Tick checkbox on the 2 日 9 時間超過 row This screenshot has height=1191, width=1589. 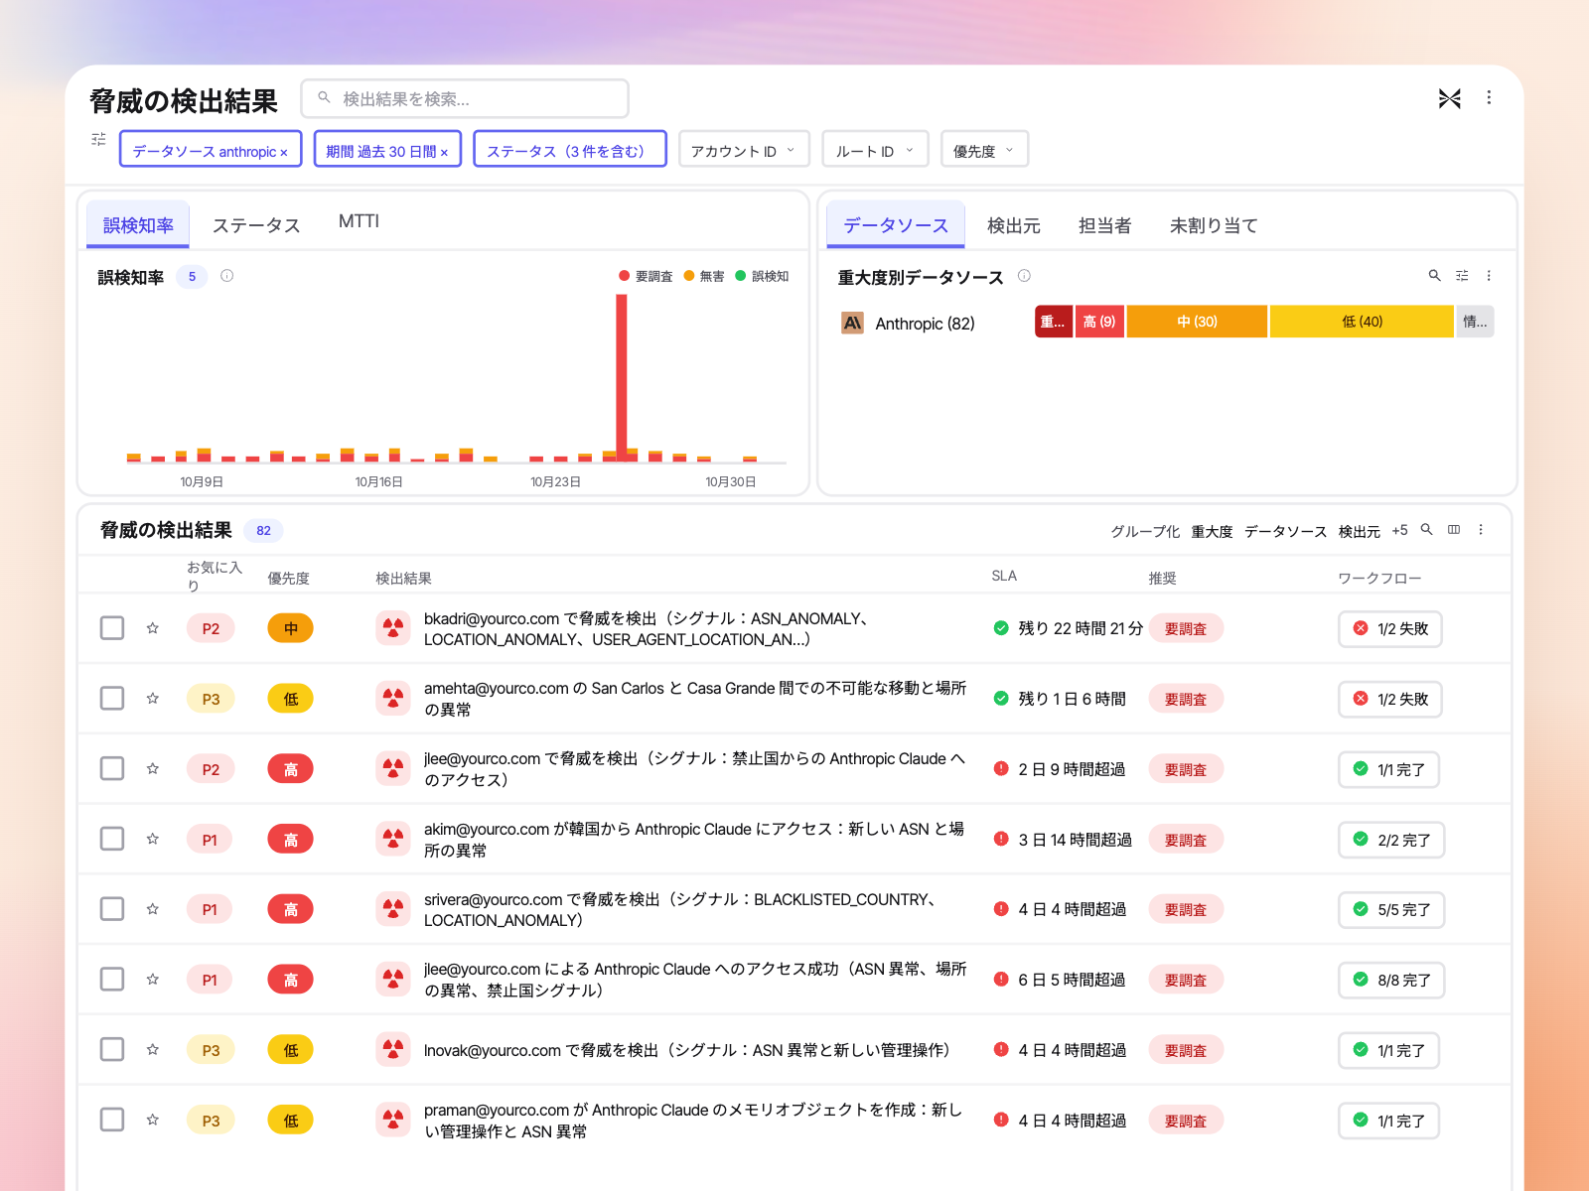pos(112,768)
